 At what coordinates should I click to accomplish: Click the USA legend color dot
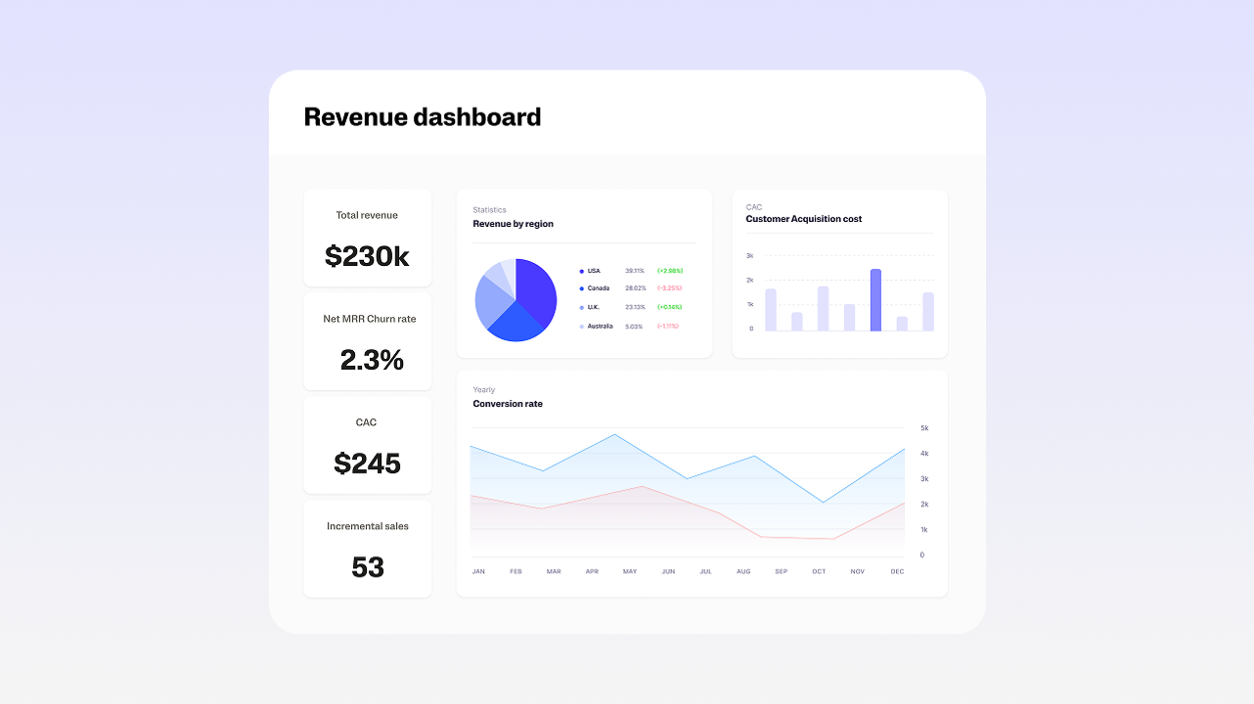coord(581,271)
